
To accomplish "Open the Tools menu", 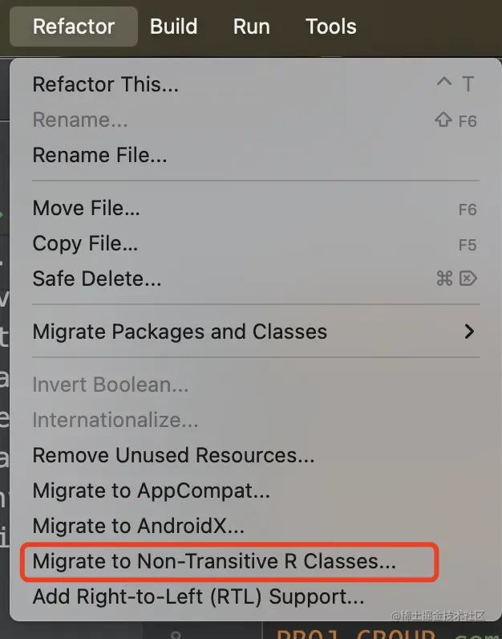I will 330,26.
